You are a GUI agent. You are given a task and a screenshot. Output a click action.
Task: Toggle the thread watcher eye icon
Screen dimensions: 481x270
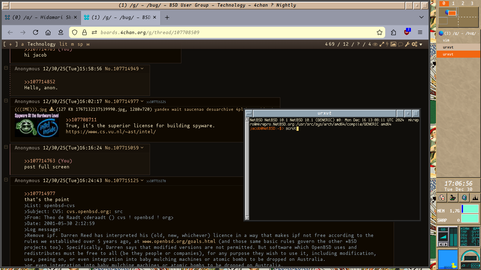point(375,44)
